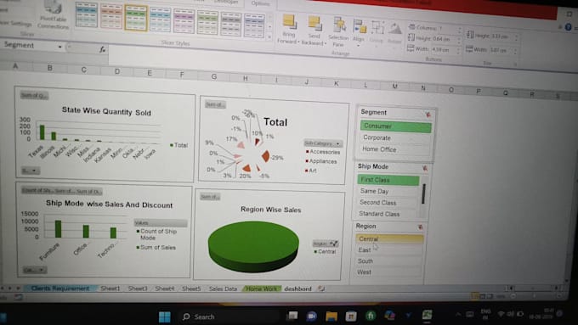Click the insert function fx icon
This screenshot has height=325, width=578.
coord(103,49)
